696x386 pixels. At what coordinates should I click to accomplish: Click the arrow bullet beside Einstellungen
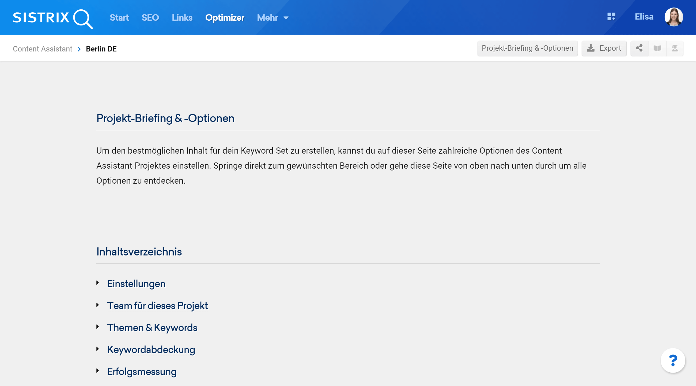(98, 283)
